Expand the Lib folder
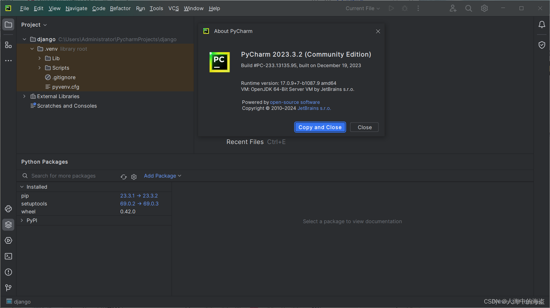 coord(39,58)
